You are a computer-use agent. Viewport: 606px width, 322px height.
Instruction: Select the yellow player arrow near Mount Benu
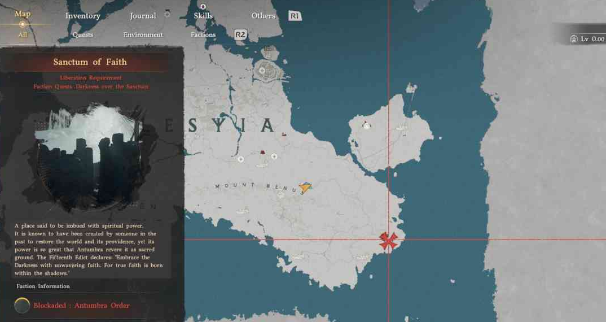[305, 188]
